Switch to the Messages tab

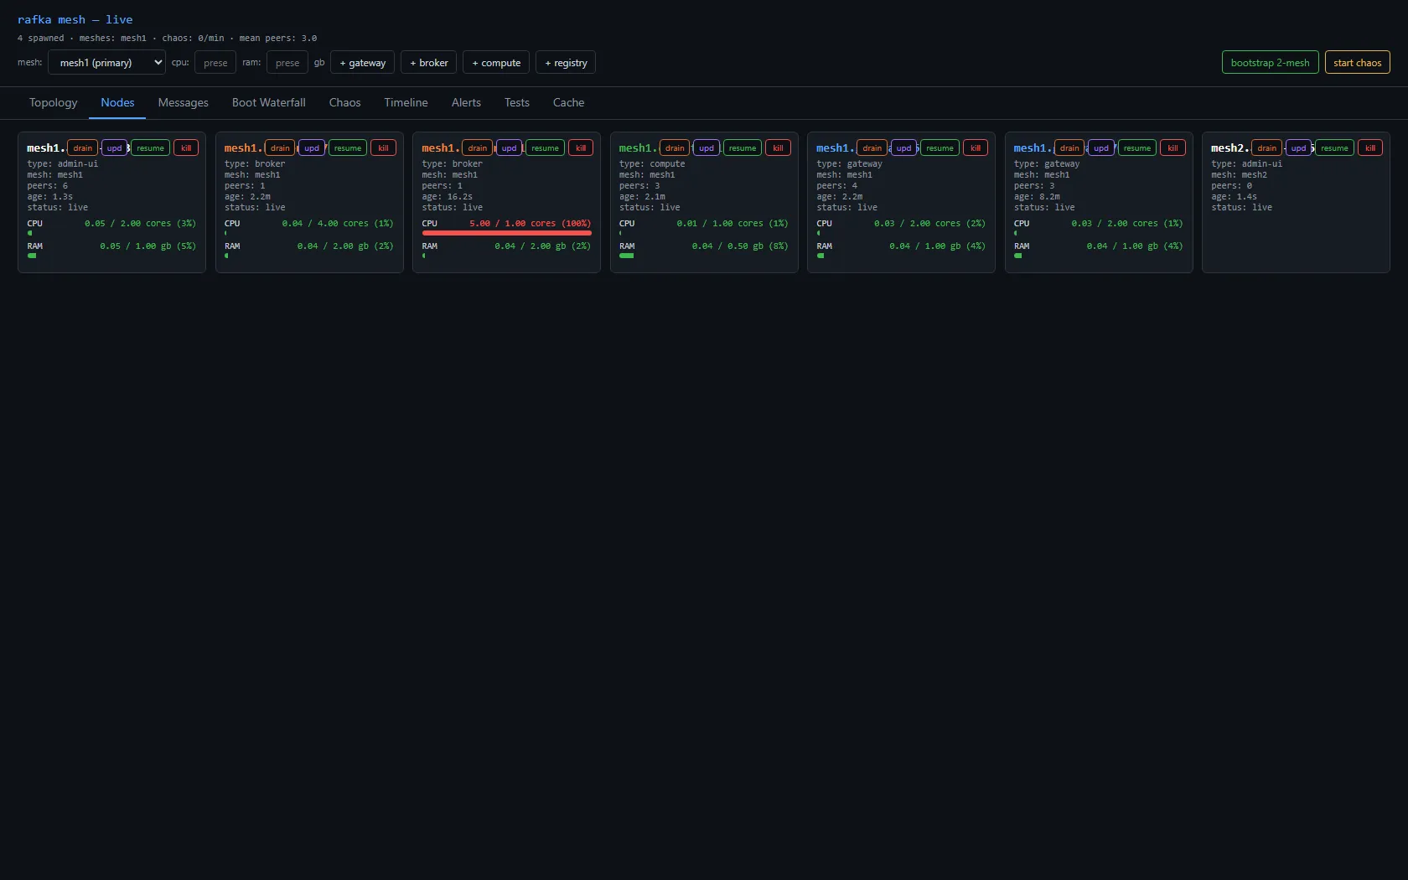click(x=183, y=102)
